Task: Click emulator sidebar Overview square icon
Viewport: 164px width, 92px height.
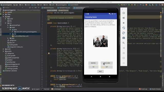Action: (x=124, y=58)
